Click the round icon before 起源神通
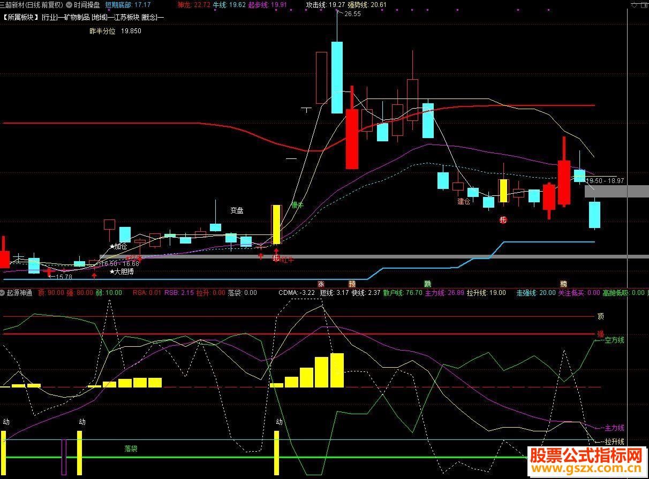Viewport: 649px width, 479px height. (3, 293)
